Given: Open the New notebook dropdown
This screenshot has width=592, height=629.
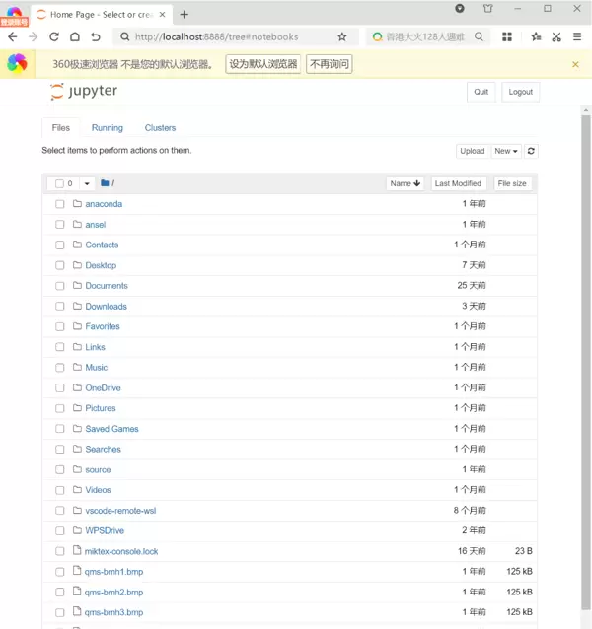Looking at the screenshot, I should 506,151.
